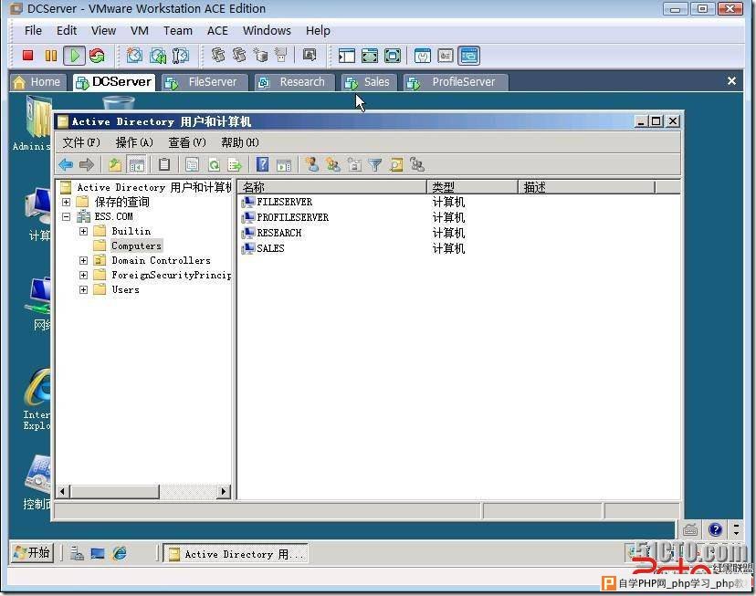The height and width of the screenshot is (596, 756).
Task: Switch to the FileServer VM tab
Action: coord(205,82)
